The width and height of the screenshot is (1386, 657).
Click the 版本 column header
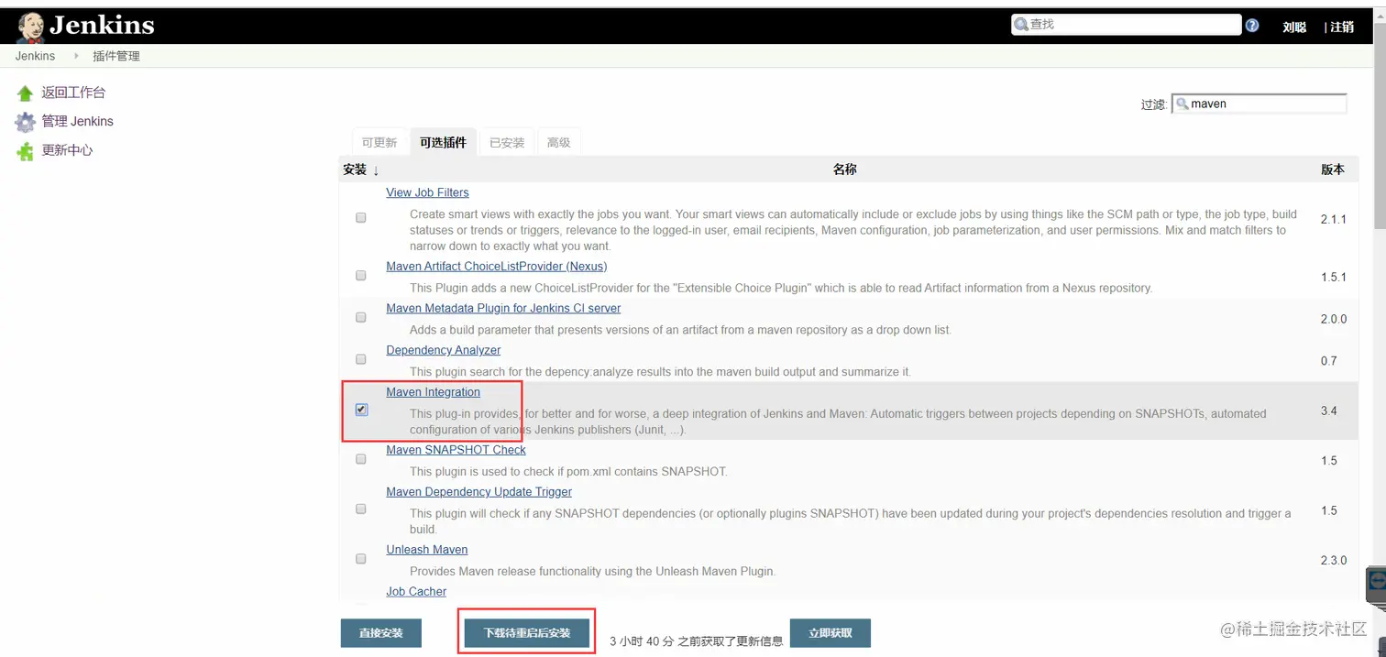(1333, 170)
